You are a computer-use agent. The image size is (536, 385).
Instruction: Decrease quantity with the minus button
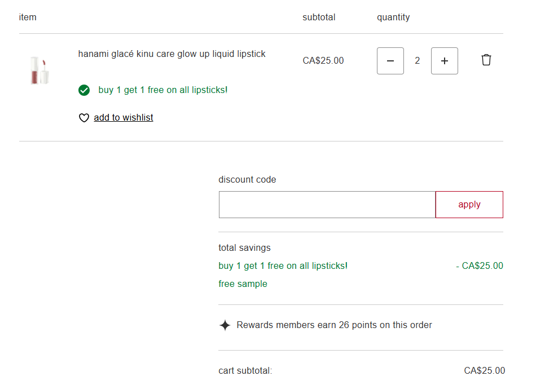coord(390,61)
